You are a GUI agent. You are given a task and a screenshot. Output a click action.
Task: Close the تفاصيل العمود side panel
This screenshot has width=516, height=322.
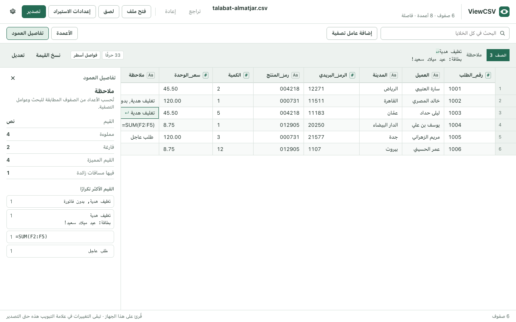(x=13, y=78)
